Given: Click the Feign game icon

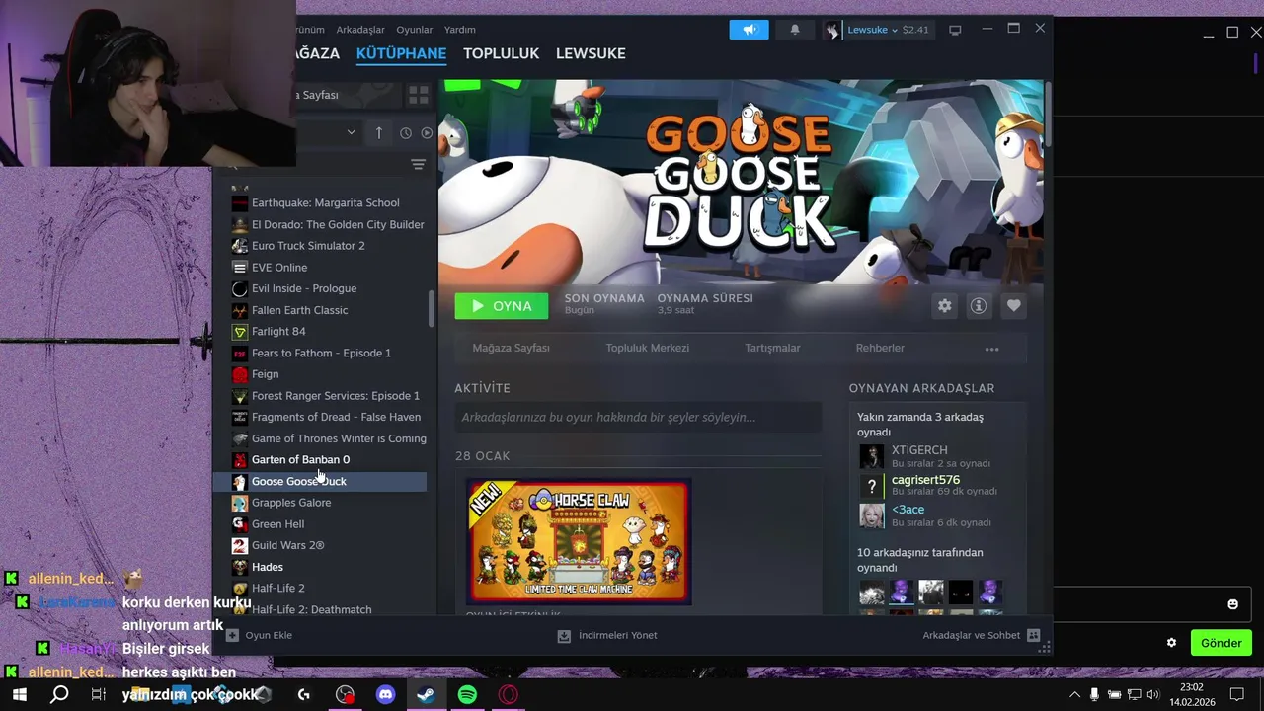Looking at the screenshot, I should 239,374.
